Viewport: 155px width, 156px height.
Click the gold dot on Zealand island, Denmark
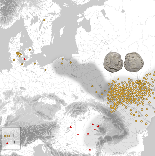coord(30,50)
